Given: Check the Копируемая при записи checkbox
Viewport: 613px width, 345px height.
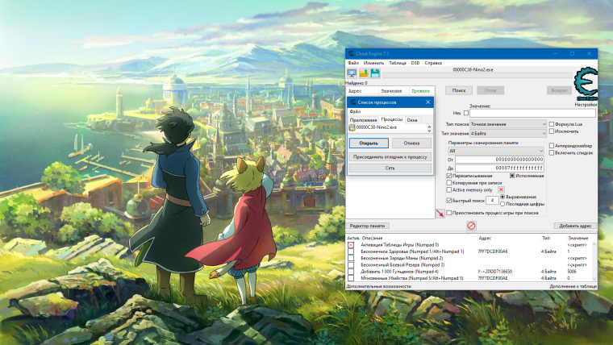Looking at the screenshot, I should tap(449, 183).
